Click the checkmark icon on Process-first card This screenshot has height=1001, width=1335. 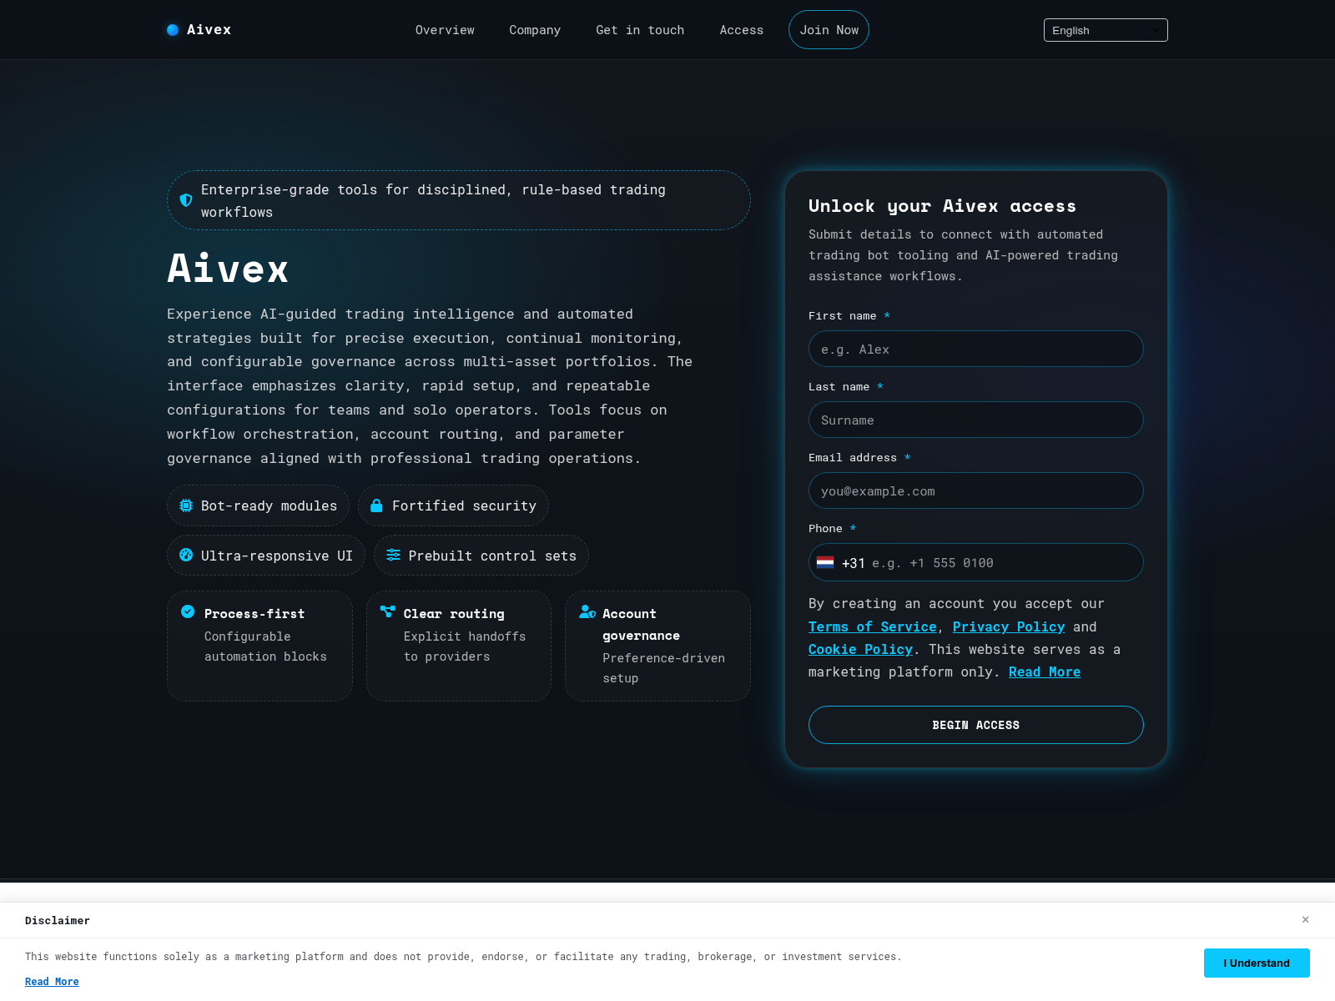point(188,611)
